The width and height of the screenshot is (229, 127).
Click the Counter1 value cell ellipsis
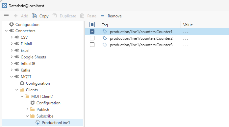186,33
